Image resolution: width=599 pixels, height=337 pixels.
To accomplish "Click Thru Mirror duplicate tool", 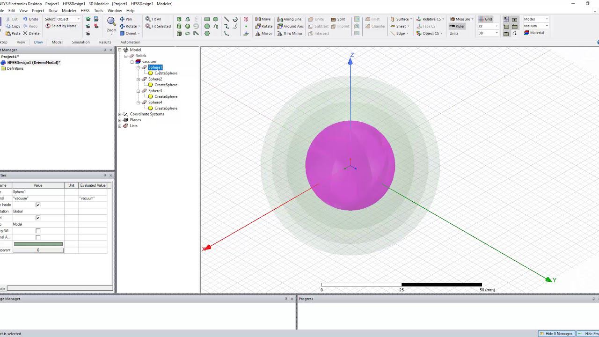I will coord(290,33).
